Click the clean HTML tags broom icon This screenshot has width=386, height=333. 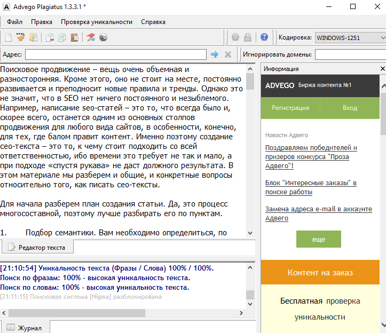pyautogui.click(x=21, y=37)
